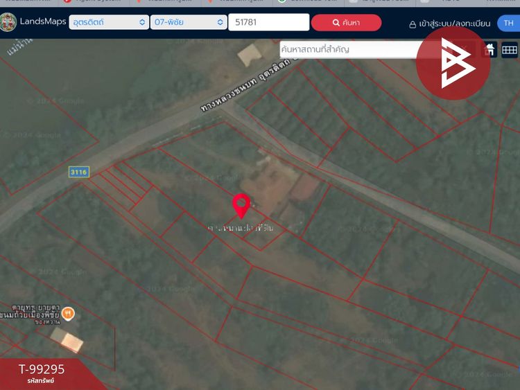Click the red location pin marker
The height and width of the screenshot is (390, 520).
click(241, 206)
